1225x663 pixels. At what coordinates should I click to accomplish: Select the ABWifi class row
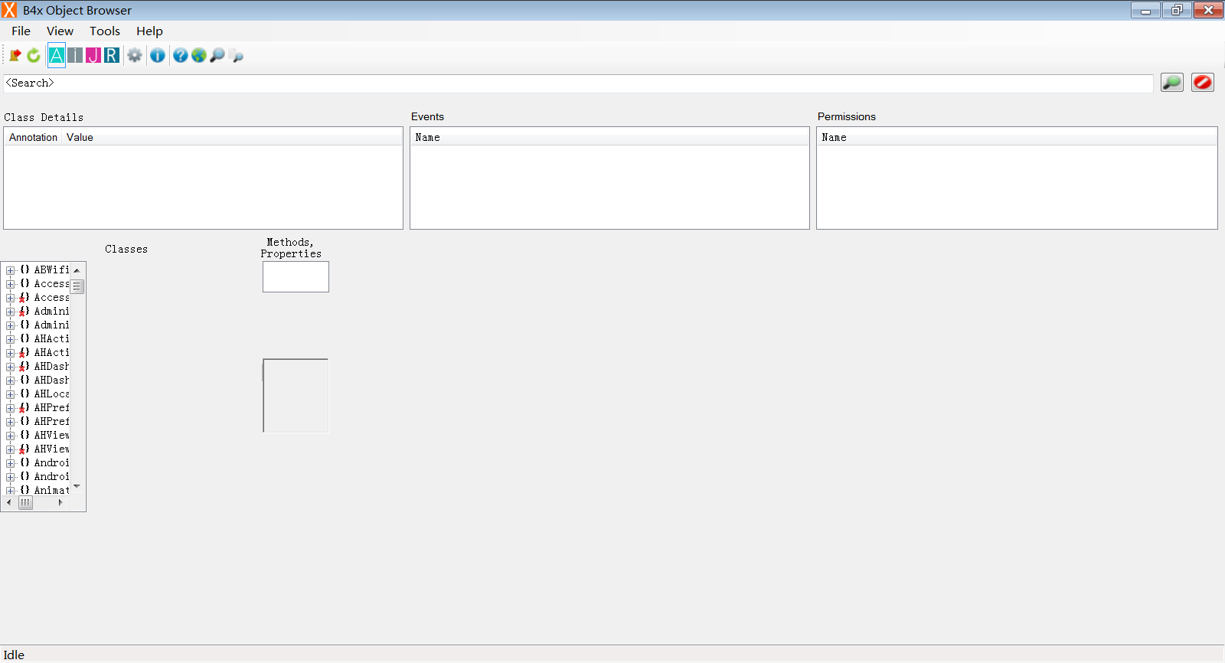[x=51, y=269]
